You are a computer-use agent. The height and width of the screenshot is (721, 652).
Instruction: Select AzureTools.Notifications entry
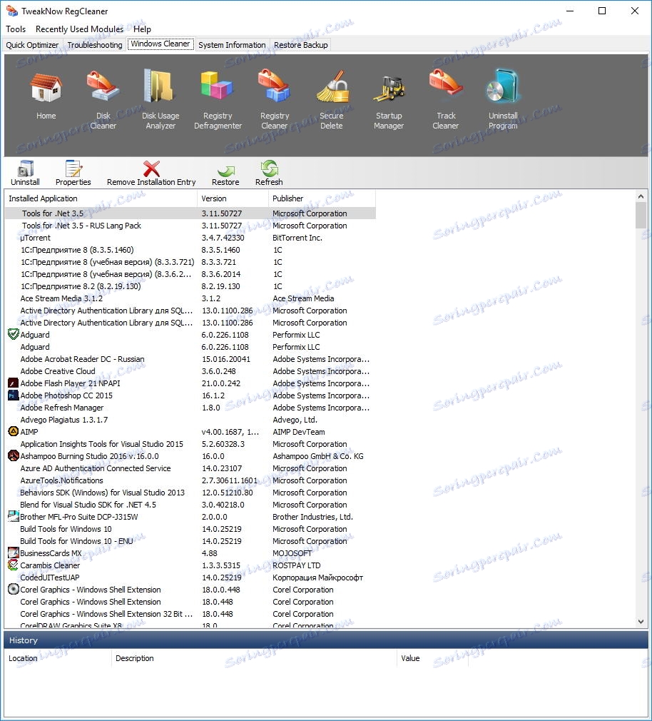190,480
